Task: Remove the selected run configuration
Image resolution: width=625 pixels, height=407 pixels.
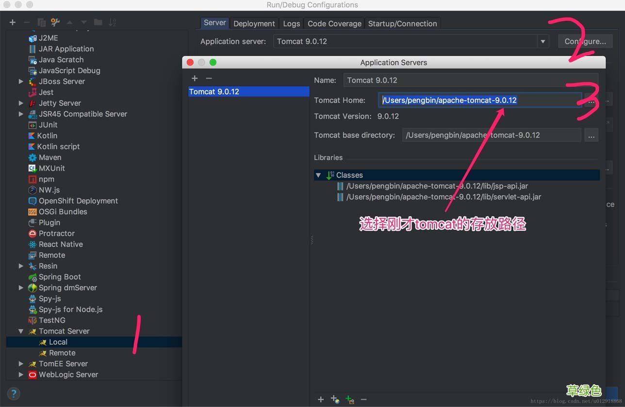Action: pyautogui.click(x=27, y=22)
